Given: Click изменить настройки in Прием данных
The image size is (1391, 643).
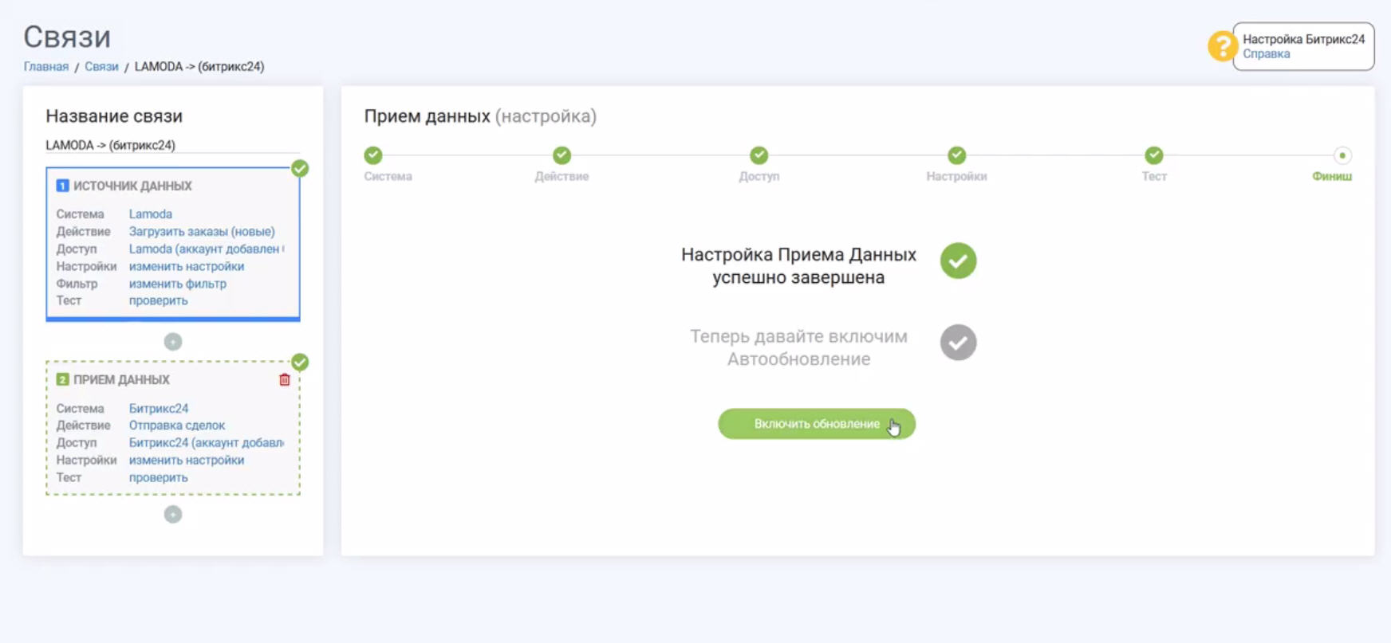Looking at the screenshot, I should click(187, 461).
